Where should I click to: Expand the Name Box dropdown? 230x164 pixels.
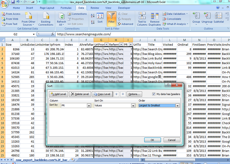coord(34,34)
